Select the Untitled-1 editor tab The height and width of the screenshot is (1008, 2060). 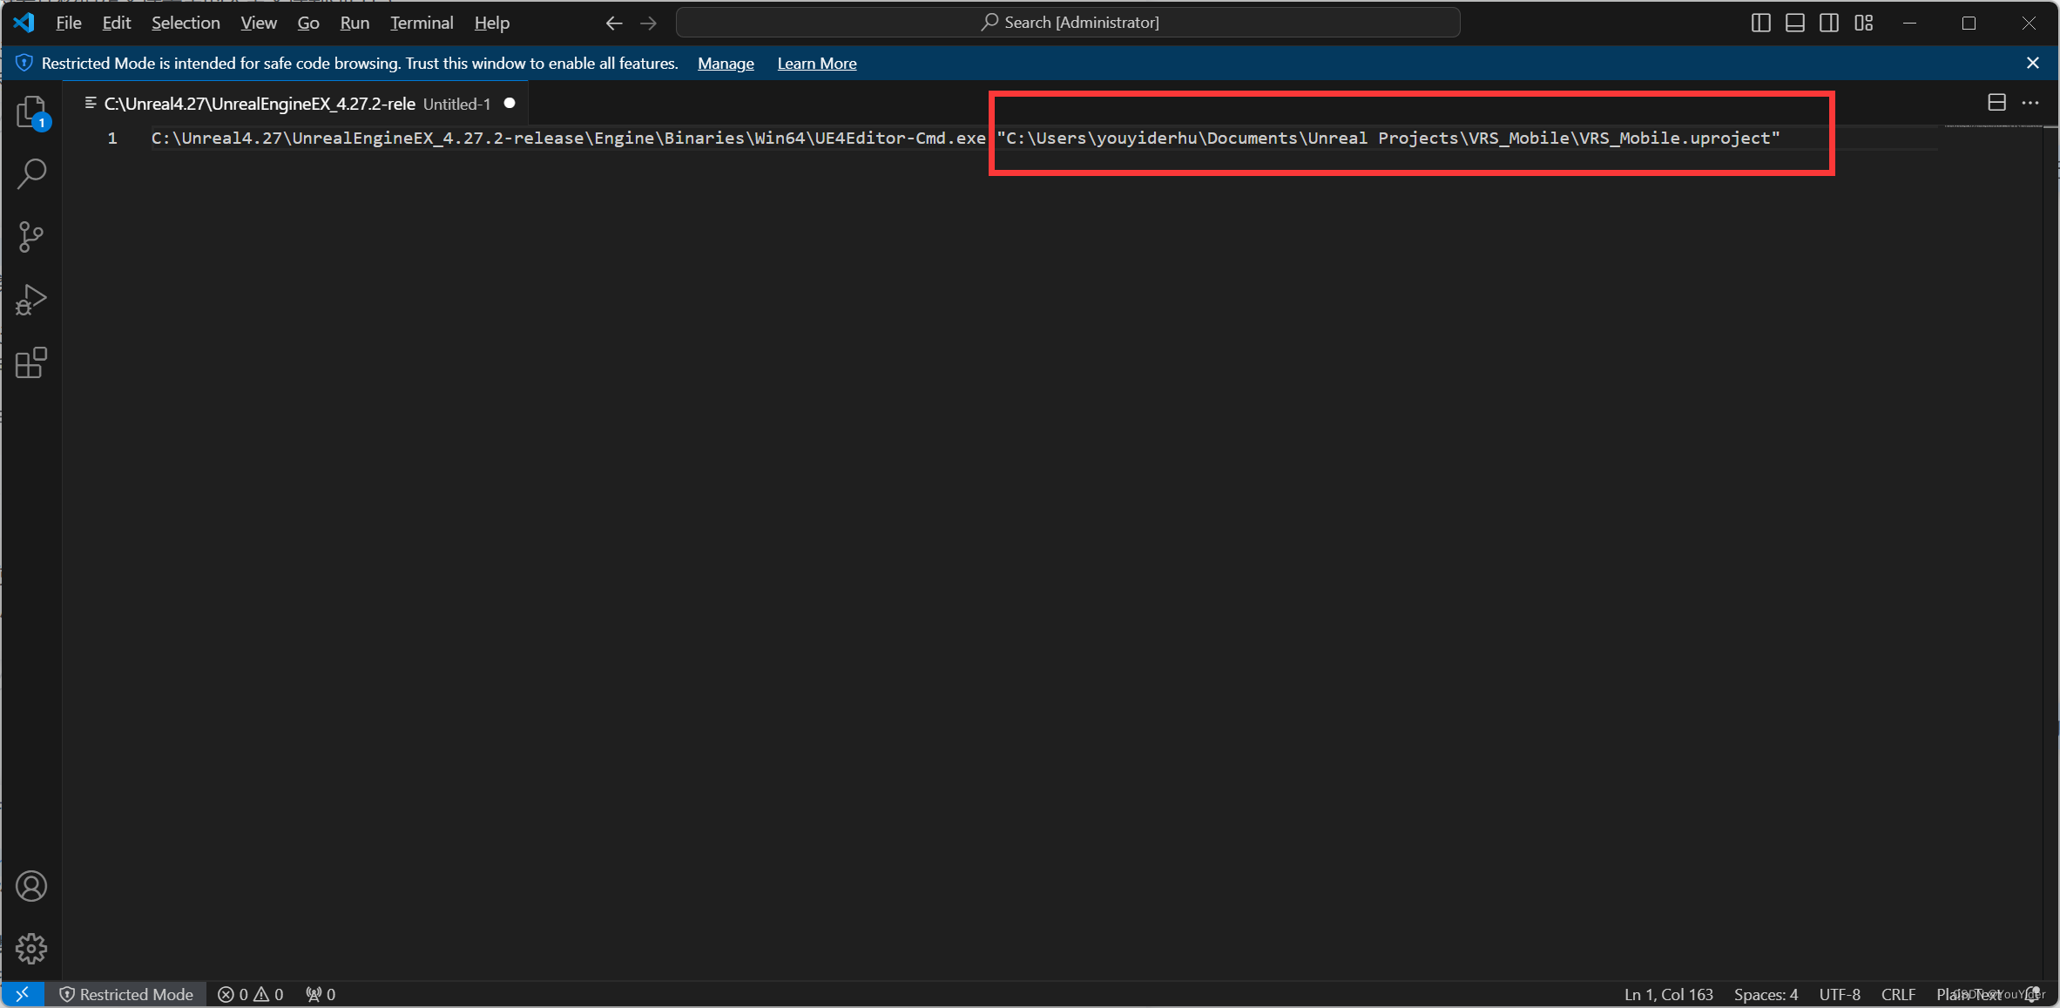coord(455,103)
